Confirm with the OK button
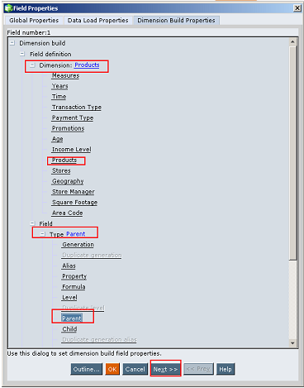 [112, 369]
